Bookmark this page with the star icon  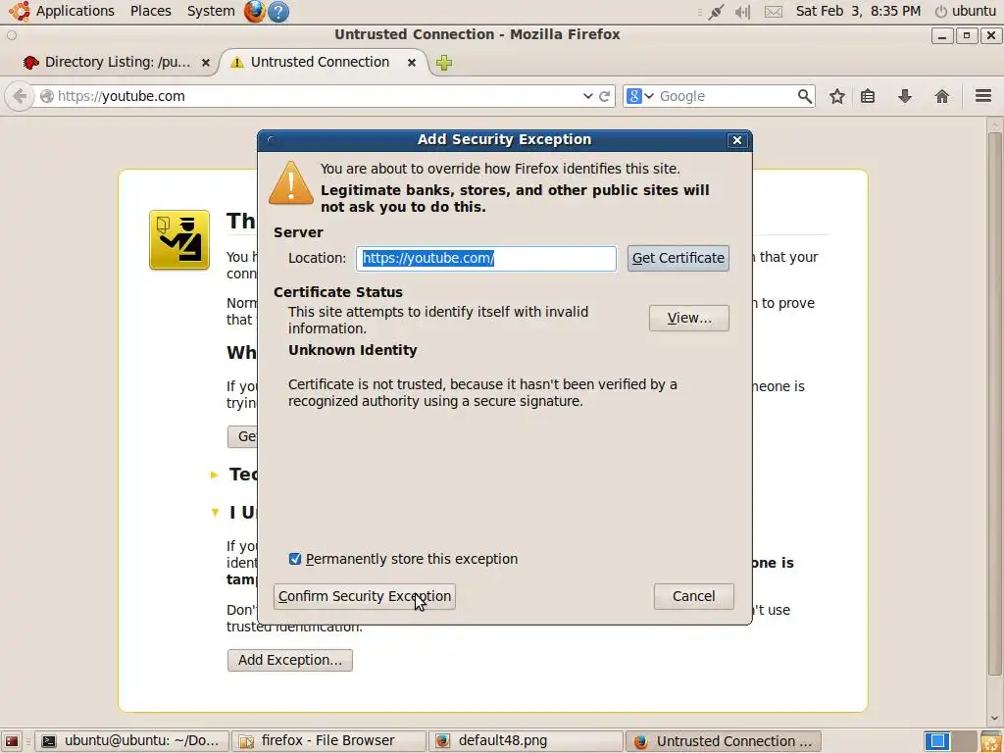coord(837,96)
